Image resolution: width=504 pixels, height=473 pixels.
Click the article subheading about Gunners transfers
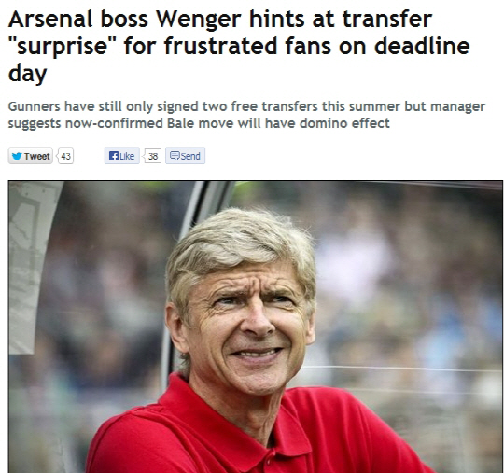point(246,115)
